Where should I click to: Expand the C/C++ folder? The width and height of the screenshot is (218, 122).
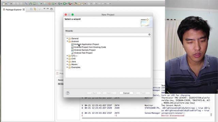(67, 56)
